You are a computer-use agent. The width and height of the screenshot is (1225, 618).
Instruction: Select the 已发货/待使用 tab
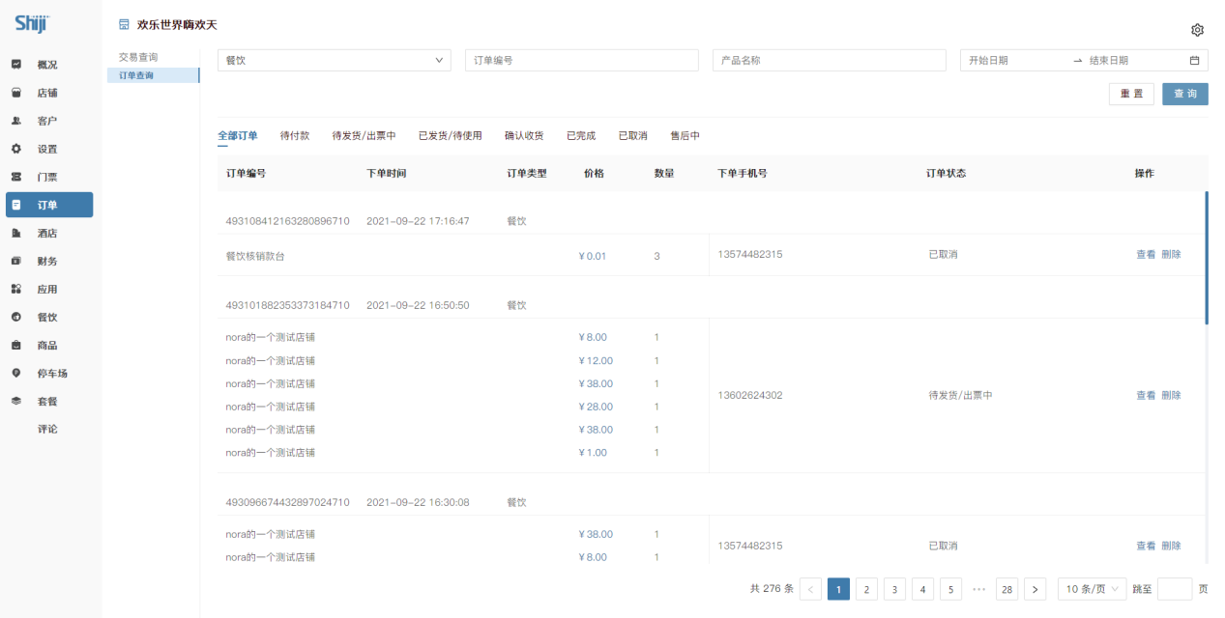(x=451, y=136)
